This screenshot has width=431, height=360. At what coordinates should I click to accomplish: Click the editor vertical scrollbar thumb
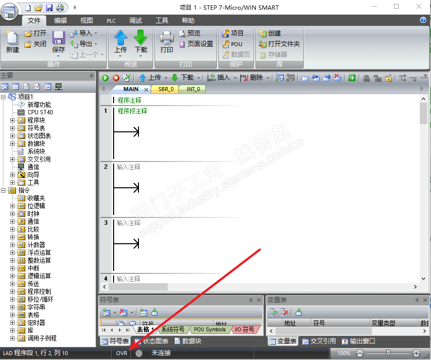coord(423,113)
